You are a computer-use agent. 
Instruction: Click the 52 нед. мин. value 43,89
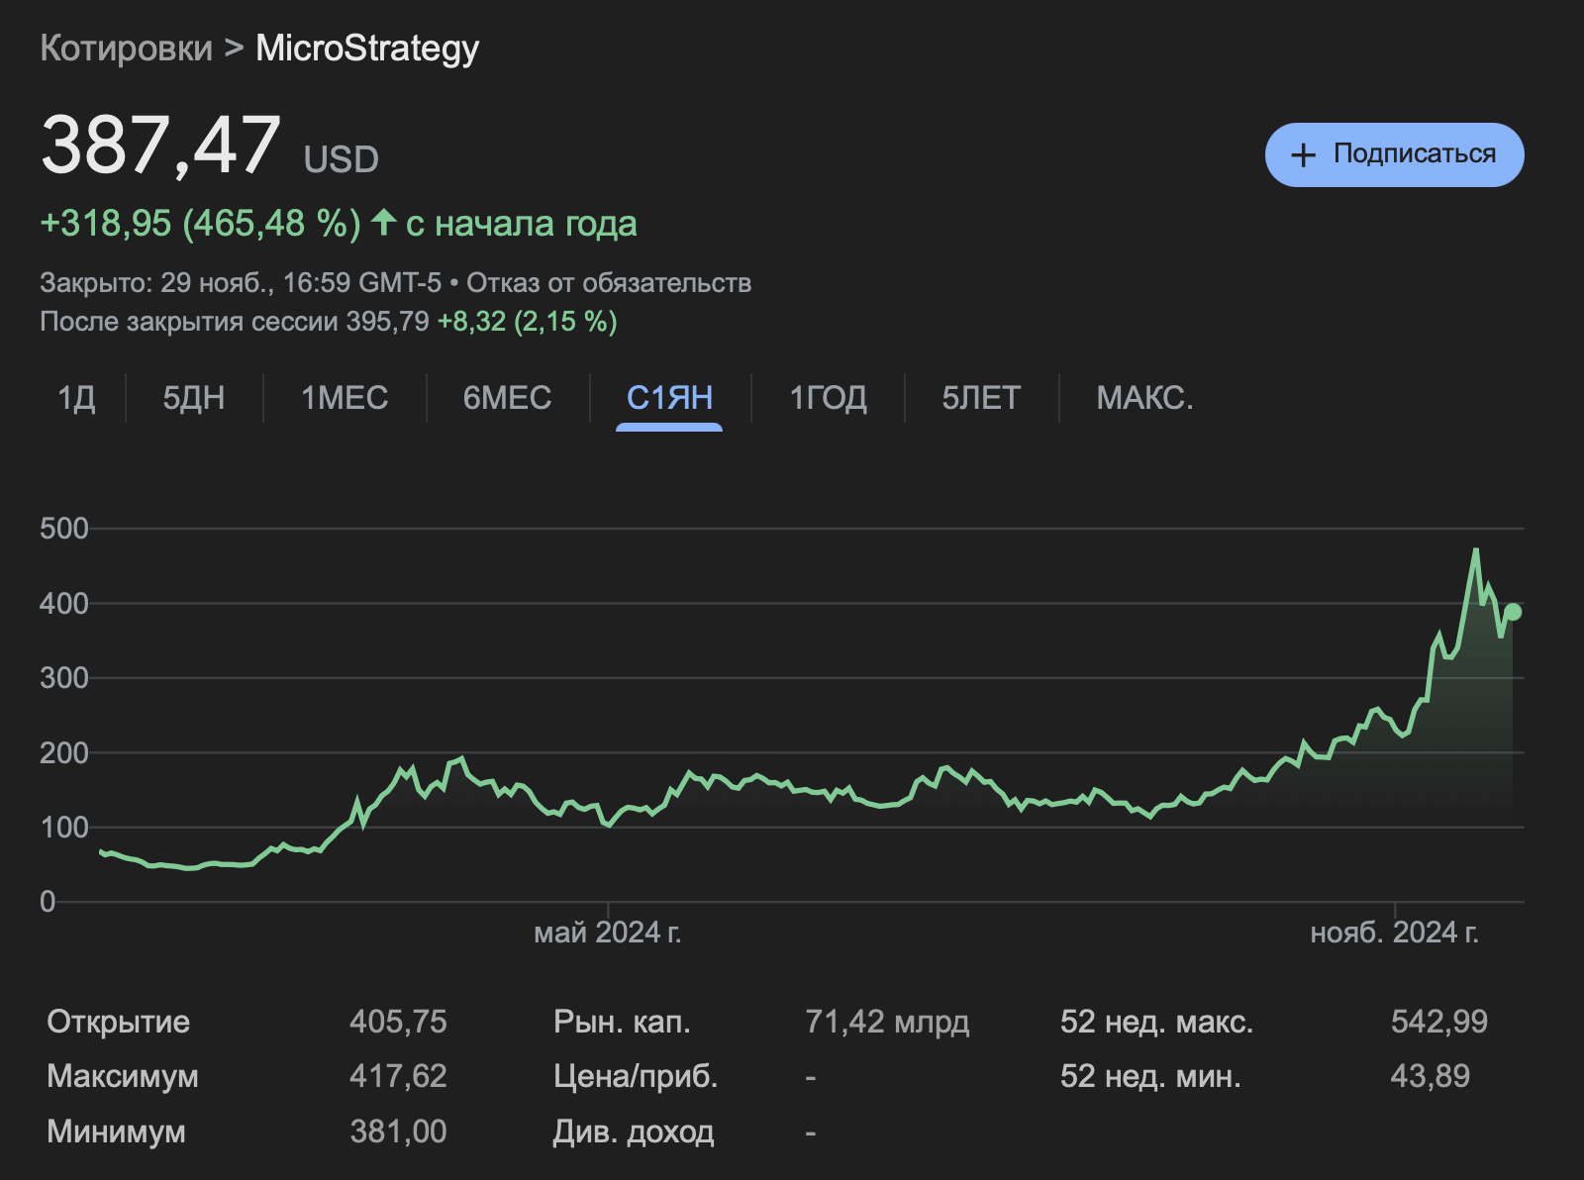[1430, 1076]
